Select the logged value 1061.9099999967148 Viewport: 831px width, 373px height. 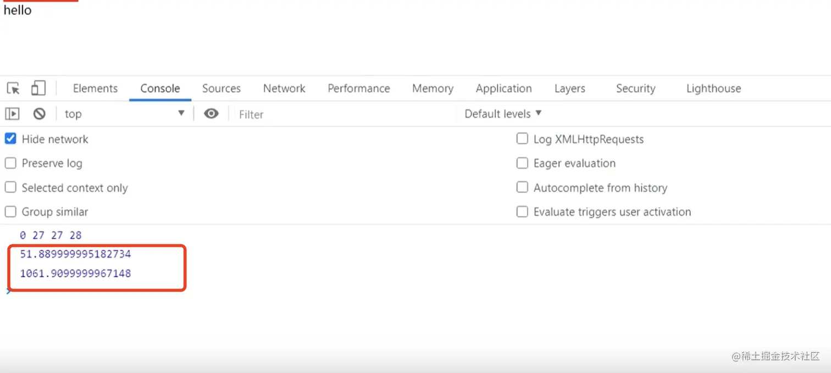75,273
